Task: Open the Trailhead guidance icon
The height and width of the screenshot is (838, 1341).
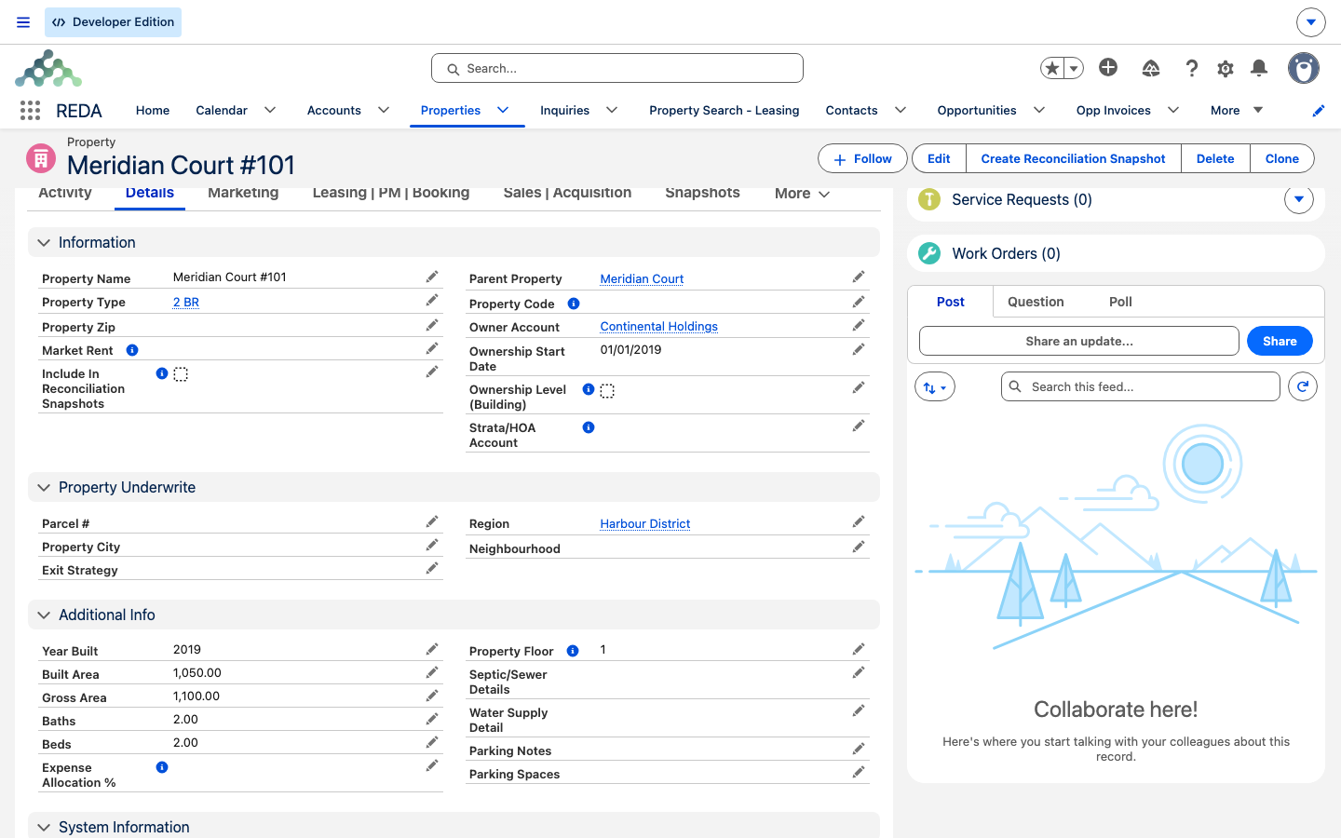Action: tap(1151, 68)
